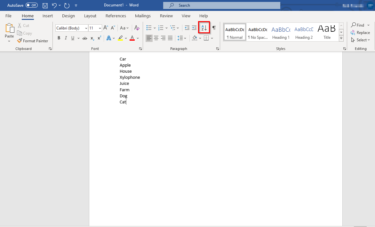Toggle the AutoSave switch
Image resolution: width=375 pixels, height=227 pixels.
32,5
